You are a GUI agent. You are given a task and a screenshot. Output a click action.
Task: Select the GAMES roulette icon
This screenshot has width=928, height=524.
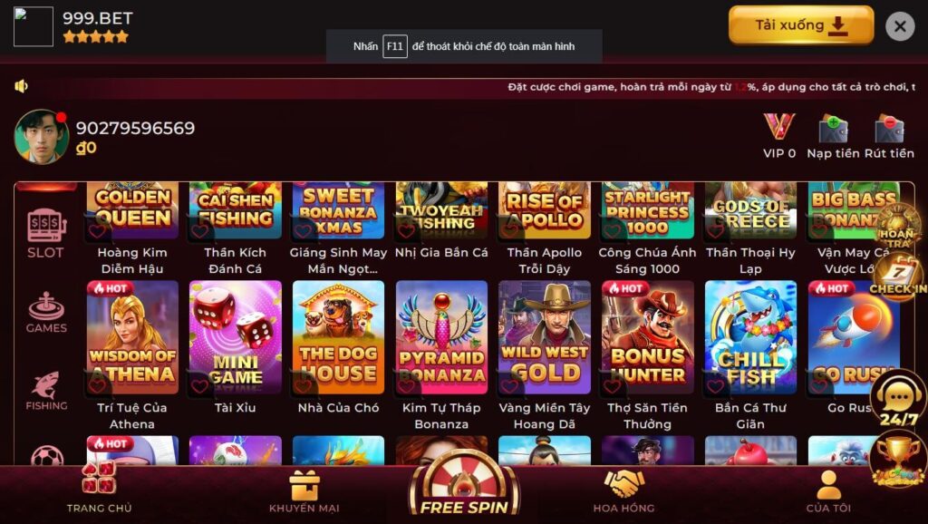pos(46,312)
